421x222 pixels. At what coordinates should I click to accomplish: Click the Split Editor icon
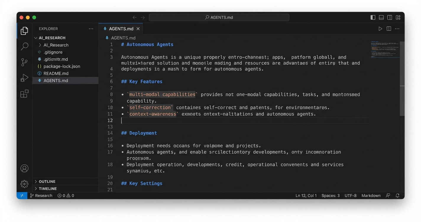(x=388, y=29)
